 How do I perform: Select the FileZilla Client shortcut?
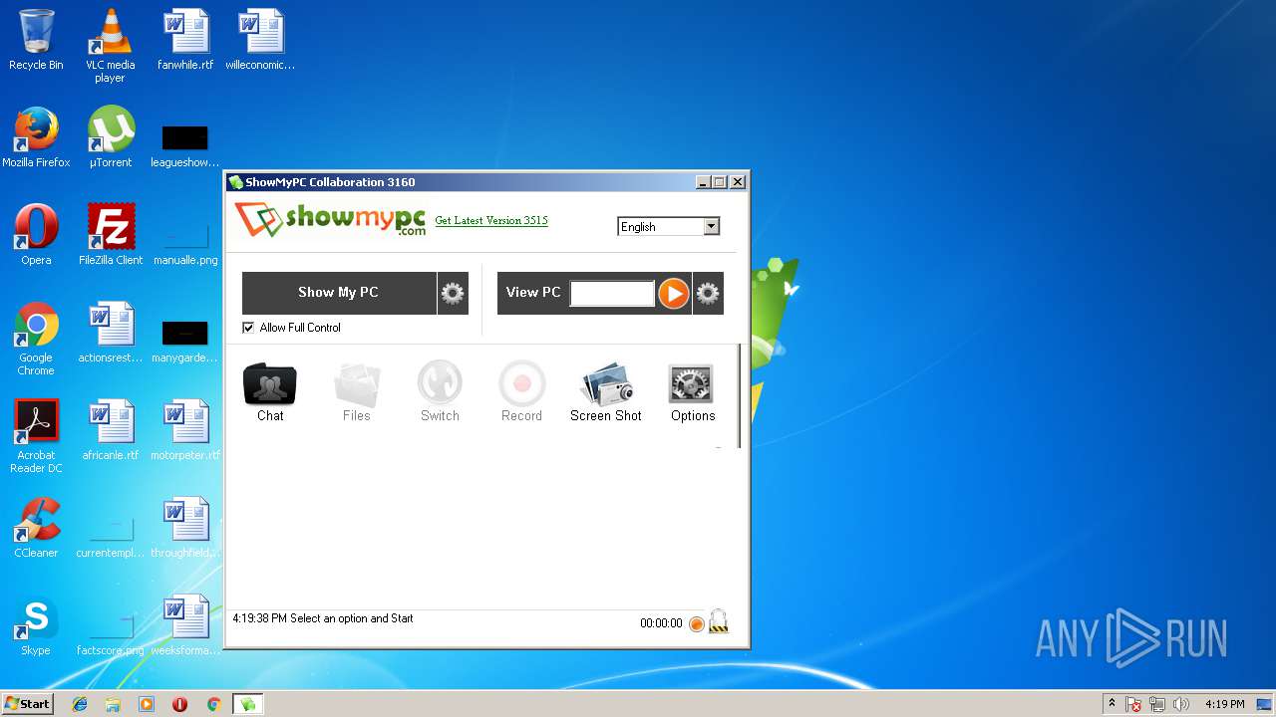[111, 235]
